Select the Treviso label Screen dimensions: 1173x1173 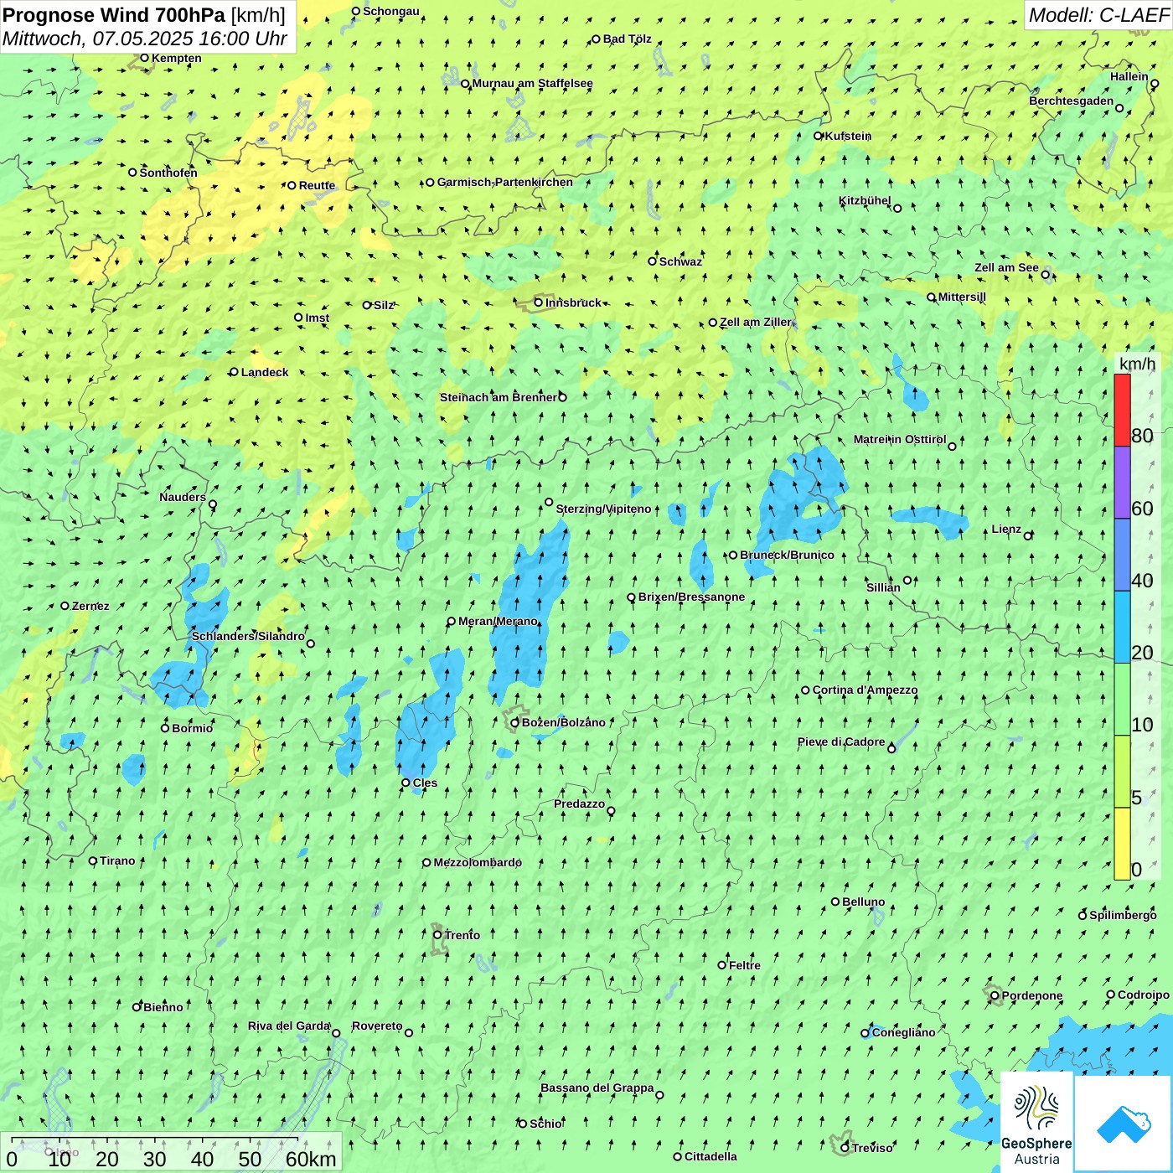(872, 1148)
